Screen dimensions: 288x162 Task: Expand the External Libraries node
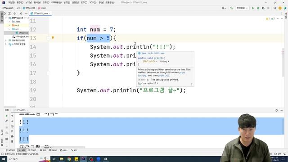click(6, 40)
